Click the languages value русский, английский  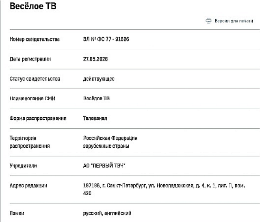(107, 213)
